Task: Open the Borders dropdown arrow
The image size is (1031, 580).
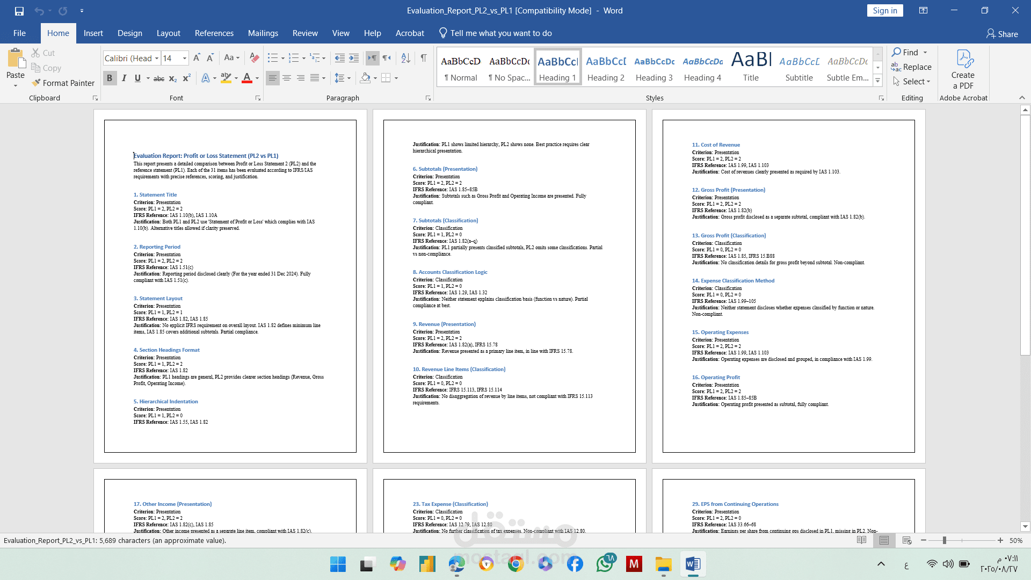Action: tap(396, 78)
